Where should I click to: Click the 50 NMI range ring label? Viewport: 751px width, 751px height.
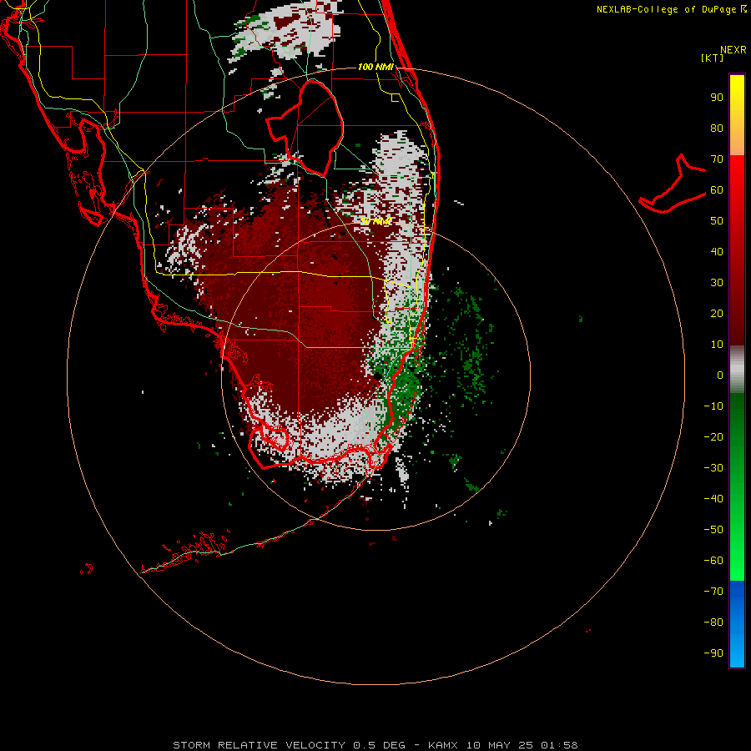pyautogui.click(x=375, y=221)
